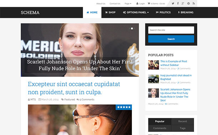Open 'This is Example of Post without Sidebar'
Viewport: 218px width, 135px height.
point(174,63)
